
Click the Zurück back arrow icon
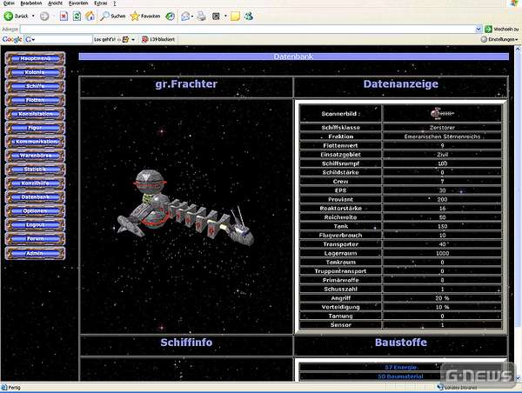coord(9,16)
